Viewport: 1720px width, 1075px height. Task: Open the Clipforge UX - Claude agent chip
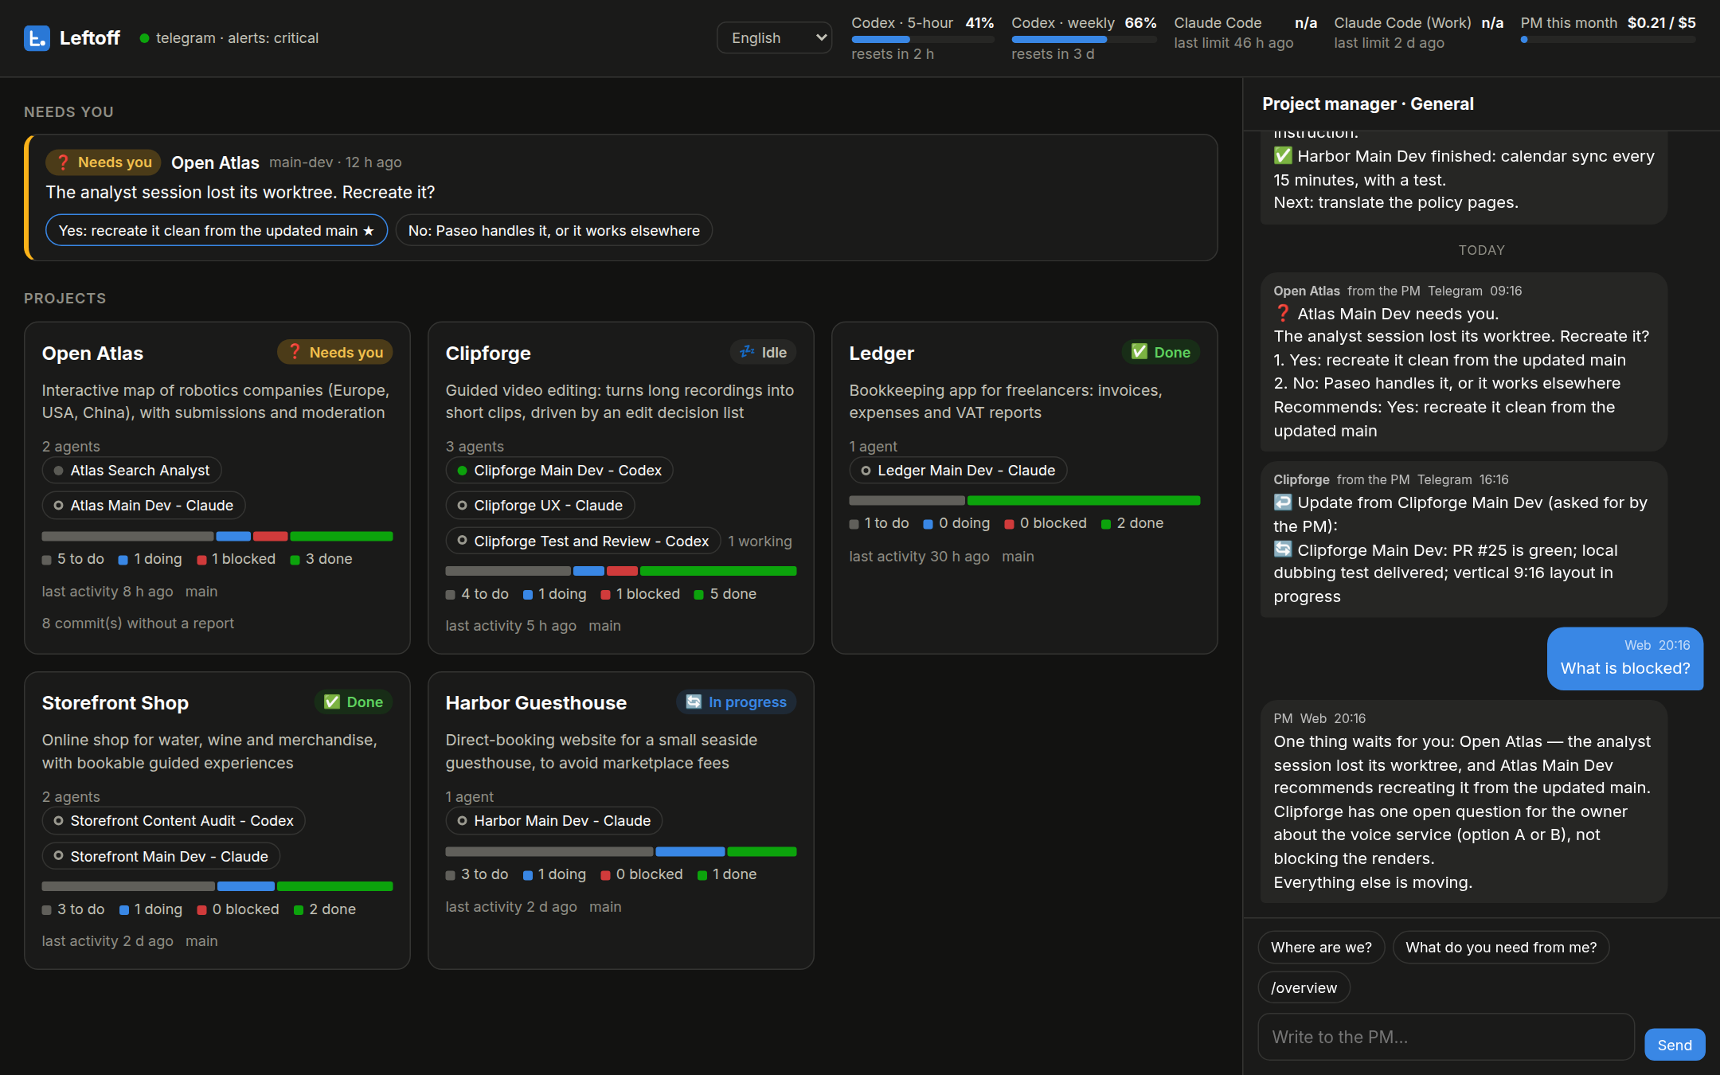click(x=540, y=505)
